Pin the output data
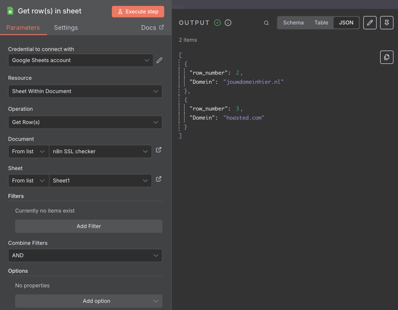Screen dimensions: 398x310 click(x=386, y=23)
